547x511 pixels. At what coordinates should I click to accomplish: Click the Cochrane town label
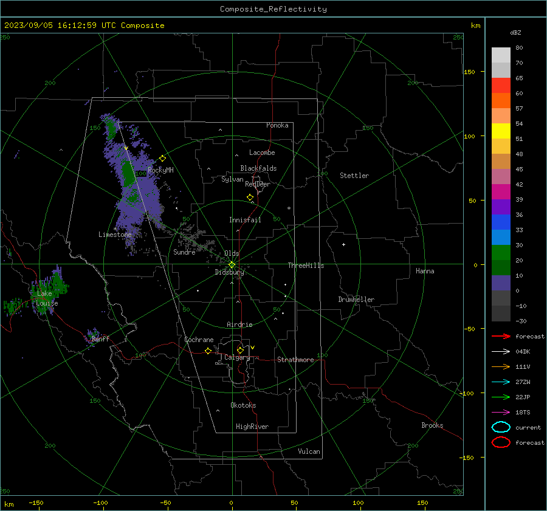tap(199, 340)
